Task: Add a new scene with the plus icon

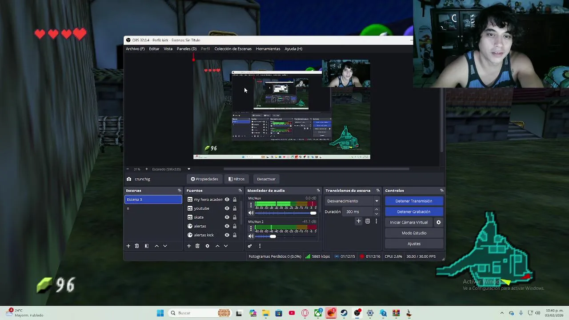Action: [128, 246]
